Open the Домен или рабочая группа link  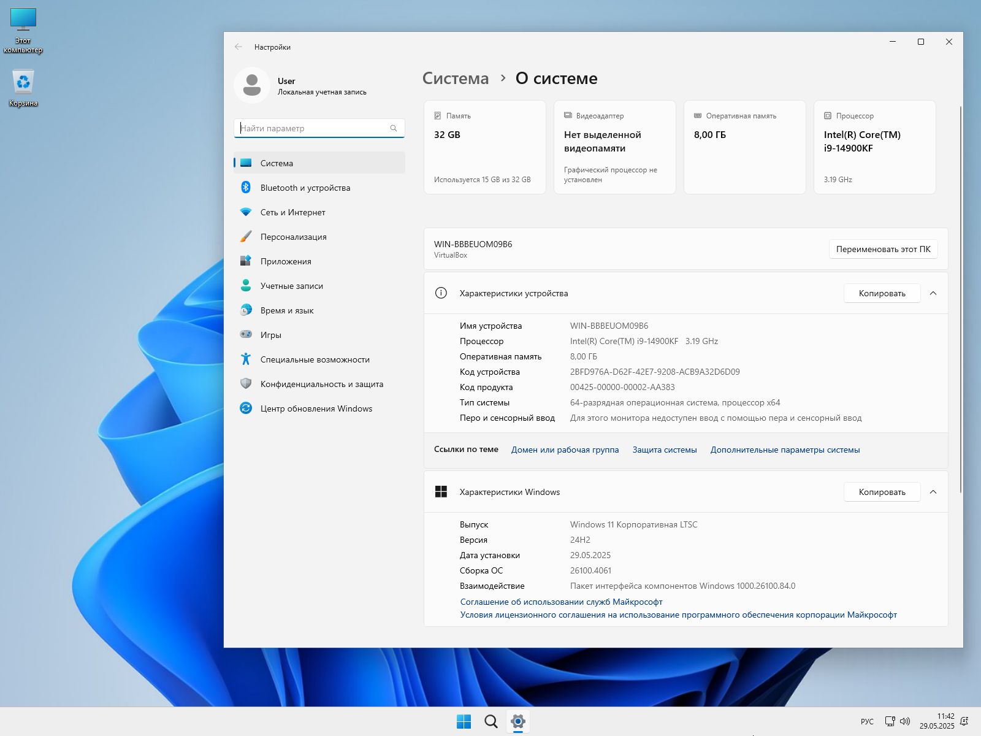[565, 450]
